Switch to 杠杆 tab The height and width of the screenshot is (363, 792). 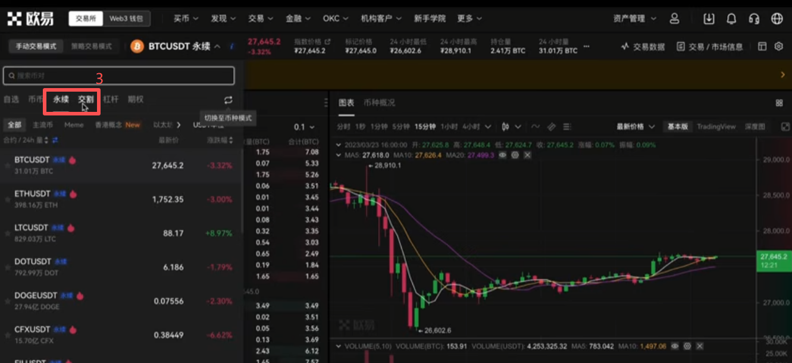[x=111, y=99]
